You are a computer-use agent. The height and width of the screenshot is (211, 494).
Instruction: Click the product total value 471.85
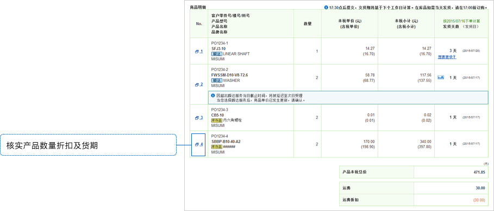click(x=479, y=172)
